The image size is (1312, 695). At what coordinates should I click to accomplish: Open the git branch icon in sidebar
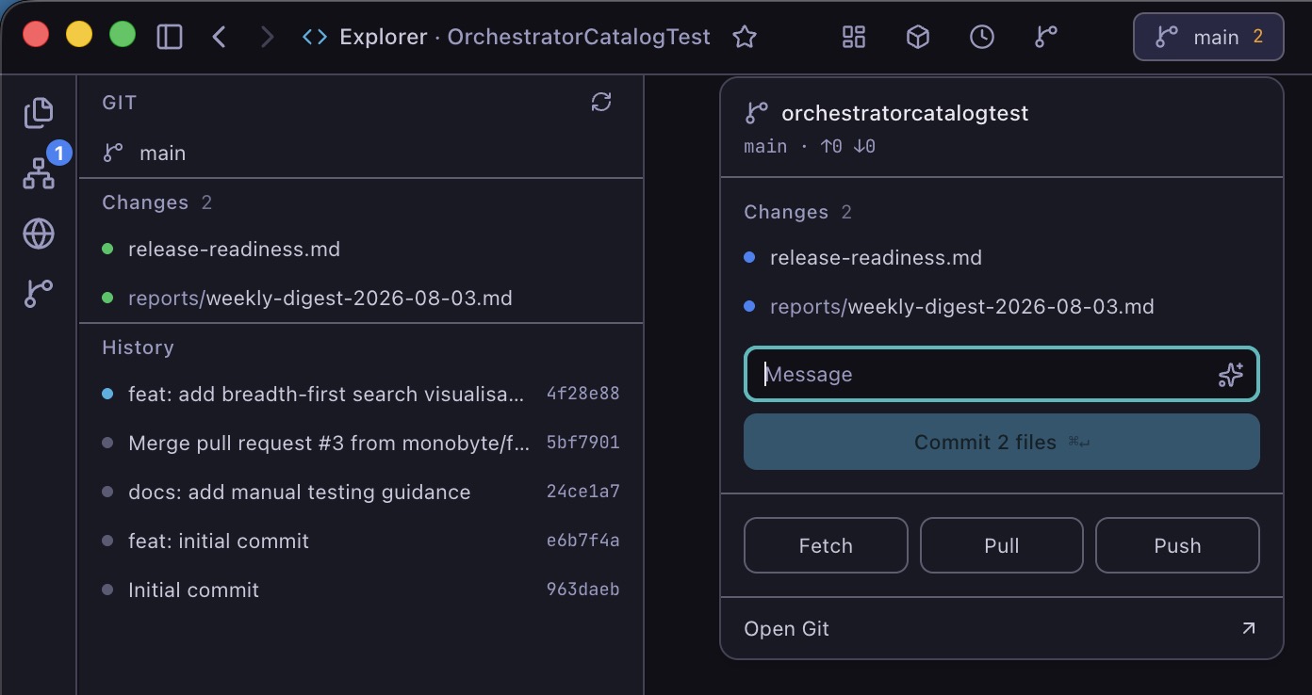[x=39, y=294]
